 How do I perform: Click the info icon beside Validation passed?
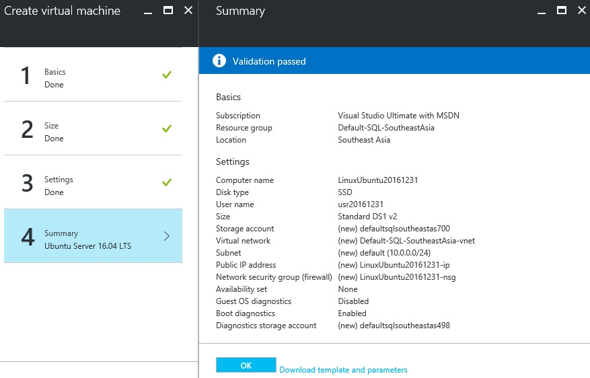[x=219, y=61]
